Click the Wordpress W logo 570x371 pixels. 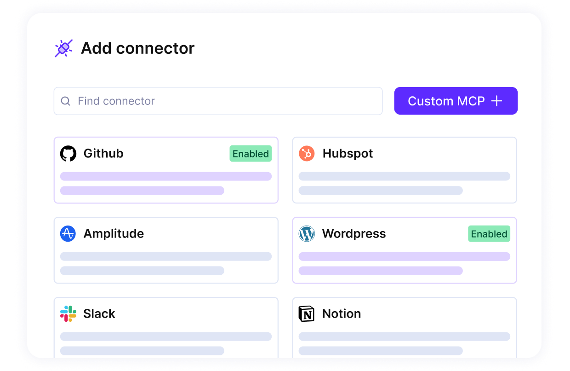[307, 233]
